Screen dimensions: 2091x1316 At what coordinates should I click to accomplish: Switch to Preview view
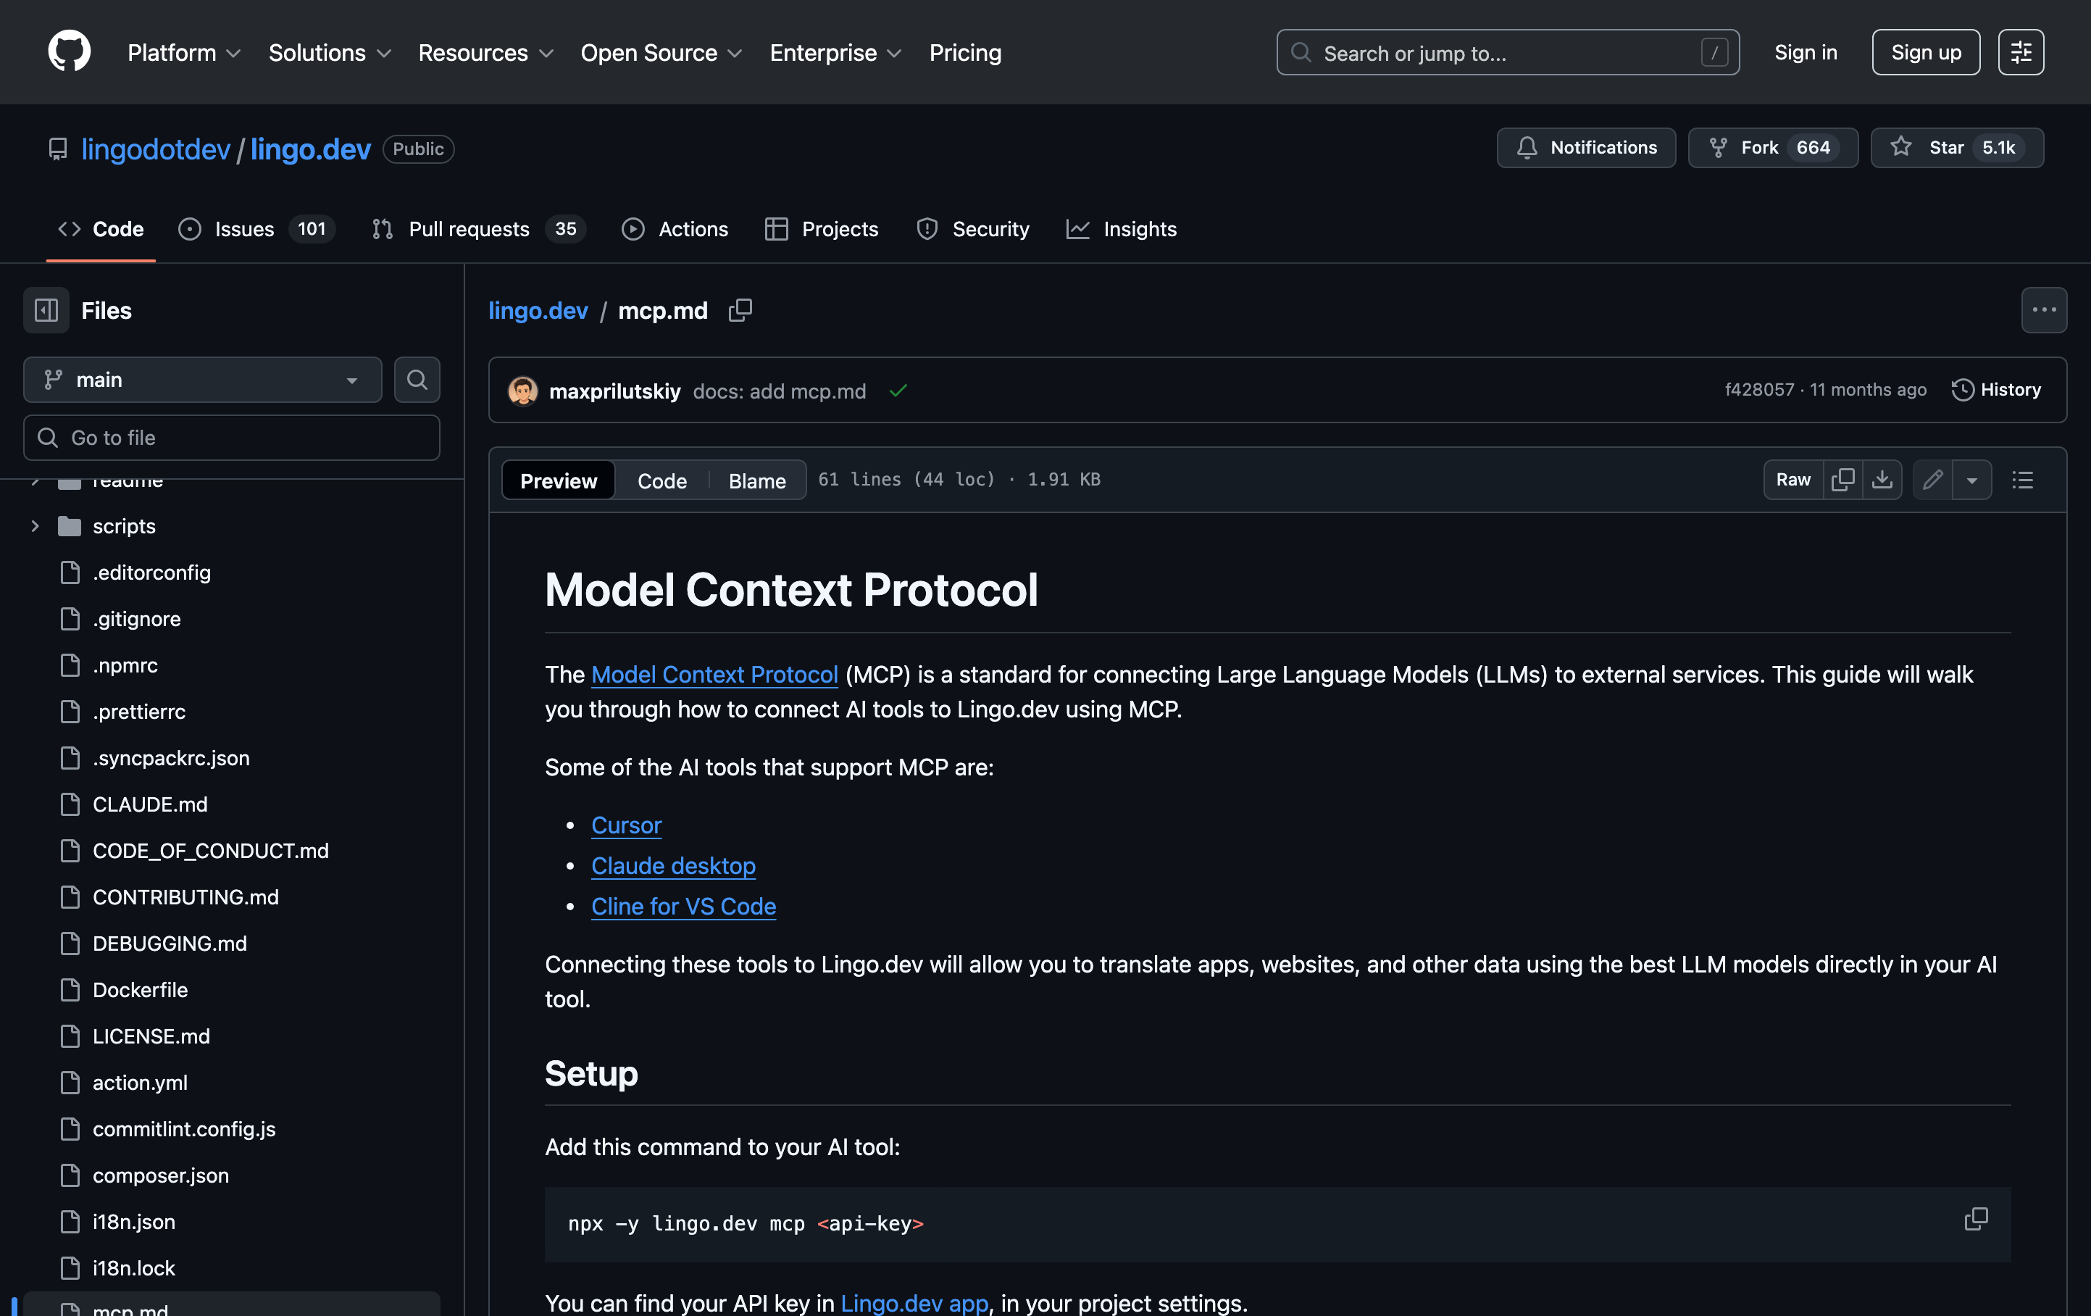click(x=559, y=480)
